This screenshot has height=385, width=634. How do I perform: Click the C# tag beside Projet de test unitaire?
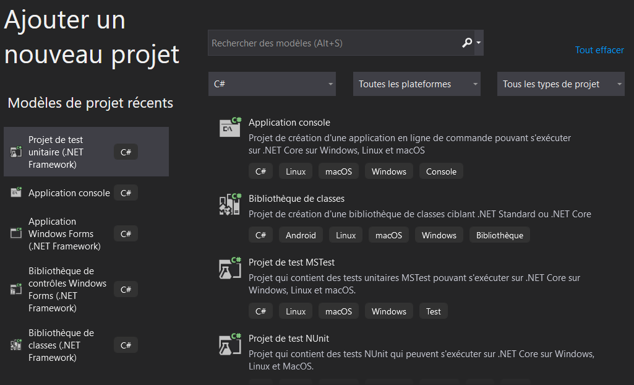click(126, 152)
